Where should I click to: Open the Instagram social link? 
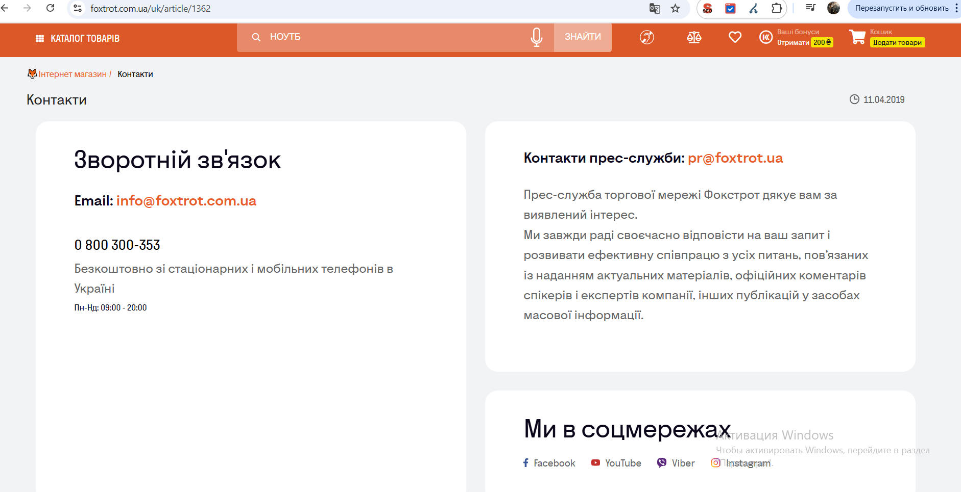(741, 463)
